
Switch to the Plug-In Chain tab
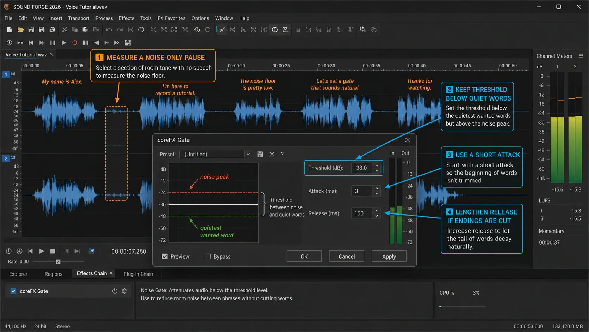point(138,274)
